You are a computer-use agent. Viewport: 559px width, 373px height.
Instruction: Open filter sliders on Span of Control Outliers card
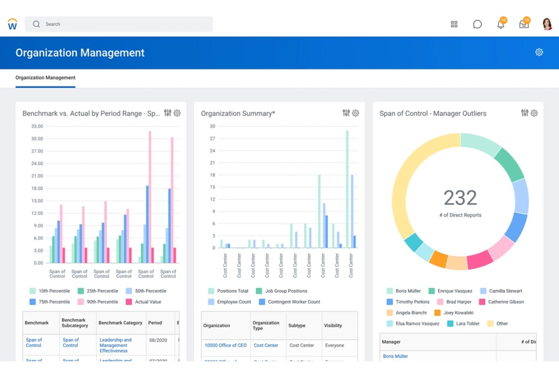pyautogui.click(x=525, y=113)
